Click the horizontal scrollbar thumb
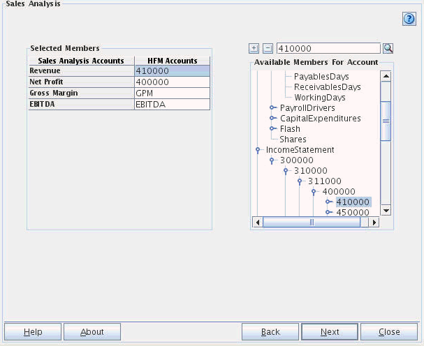This screenshot has height=346, width=424. [x=312, y=223]
